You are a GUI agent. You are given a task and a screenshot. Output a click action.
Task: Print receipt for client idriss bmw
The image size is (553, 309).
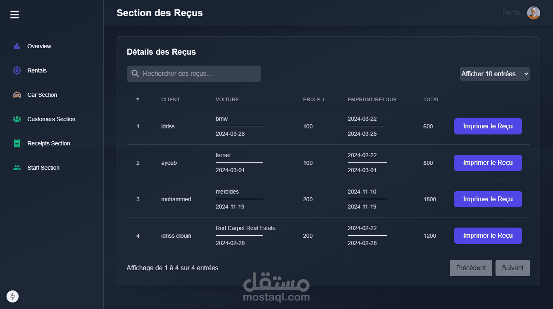coord(487,126)
